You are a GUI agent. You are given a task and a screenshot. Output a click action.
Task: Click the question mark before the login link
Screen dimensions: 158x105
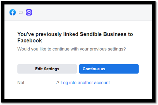[58, 83]
